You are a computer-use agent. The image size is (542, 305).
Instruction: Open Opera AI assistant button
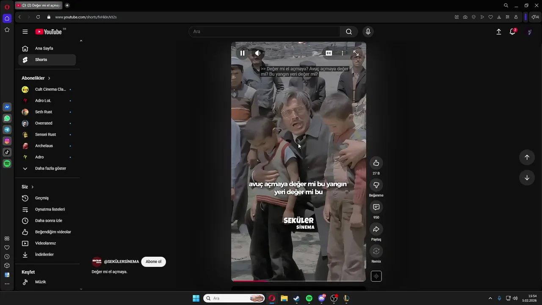point(535,17)
